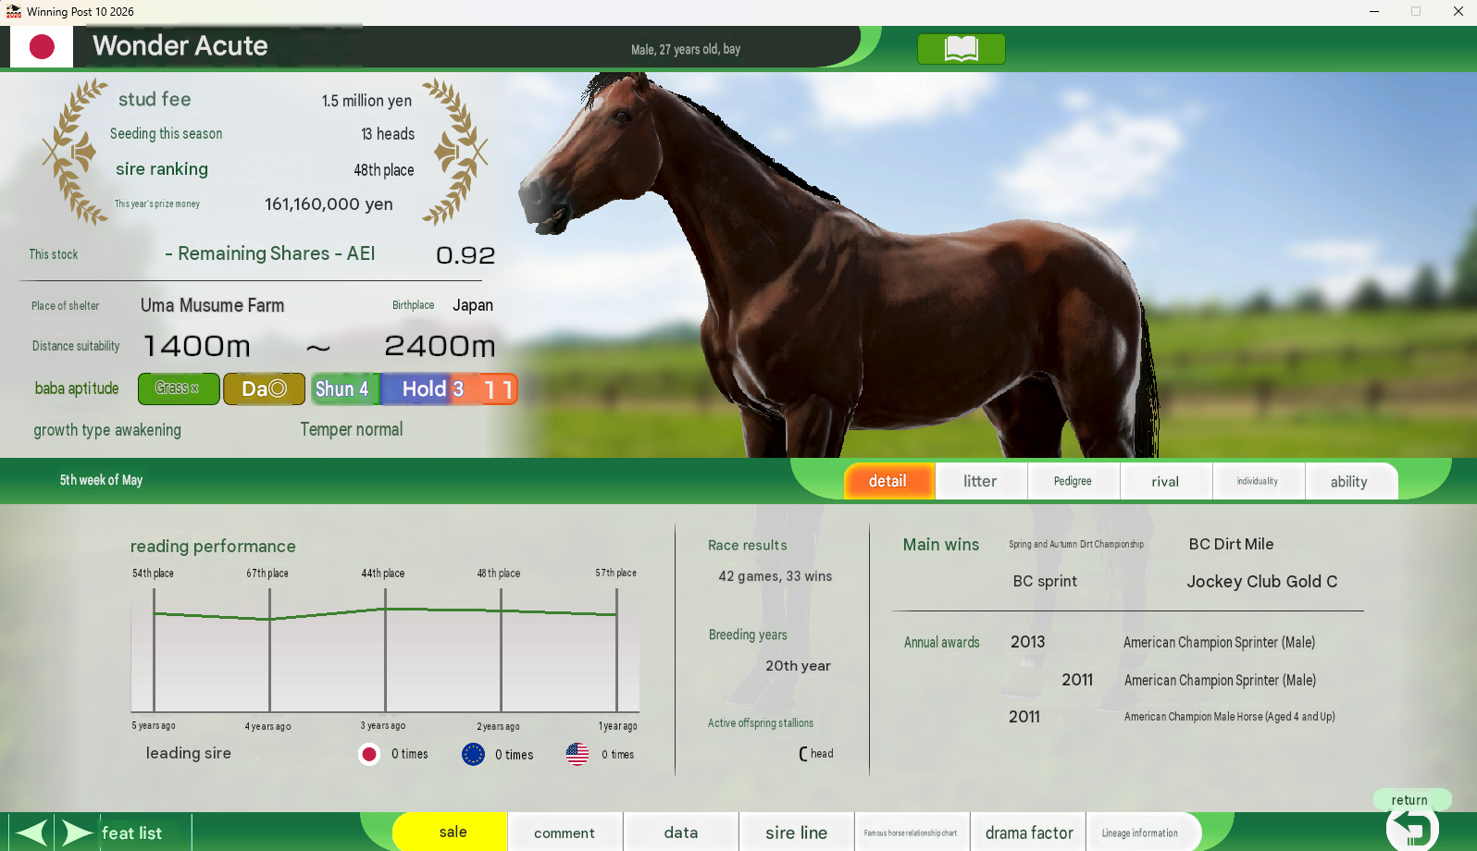Click the Birthplace value Japan
Screen dimensions: 1477x851
(x=473, y=305)
